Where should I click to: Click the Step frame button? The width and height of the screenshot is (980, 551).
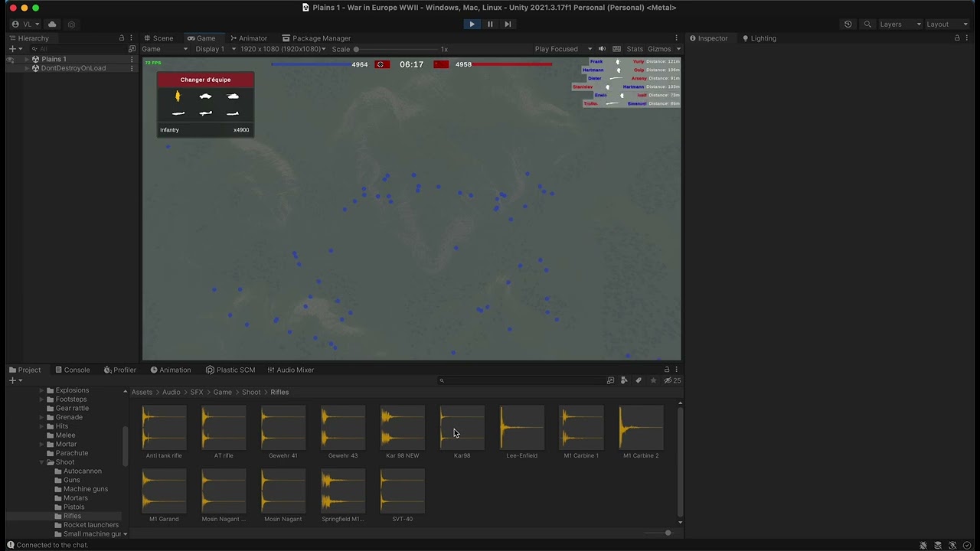[508, 24]
